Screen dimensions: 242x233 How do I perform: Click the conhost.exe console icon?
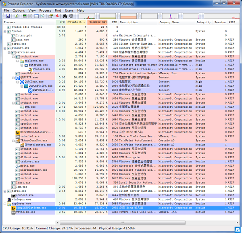coord(13,196)
